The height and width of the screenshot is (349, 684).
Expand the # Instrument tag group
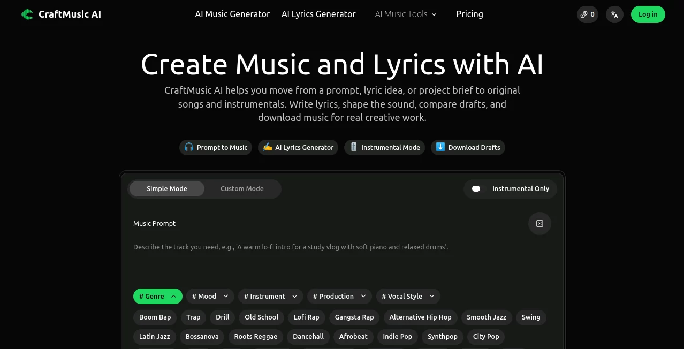point(271,297)
